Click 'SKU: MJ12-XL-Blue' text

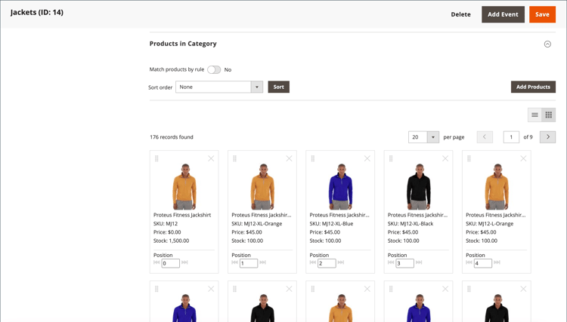(331, 223)
